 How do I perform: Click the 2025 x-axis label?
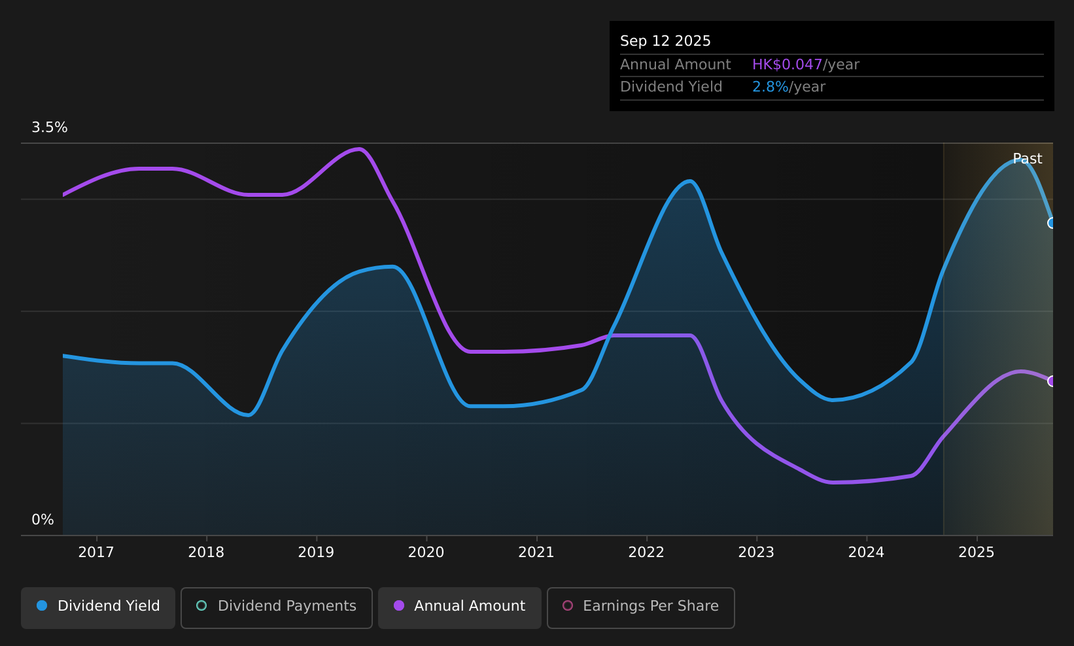coord(977,552)
